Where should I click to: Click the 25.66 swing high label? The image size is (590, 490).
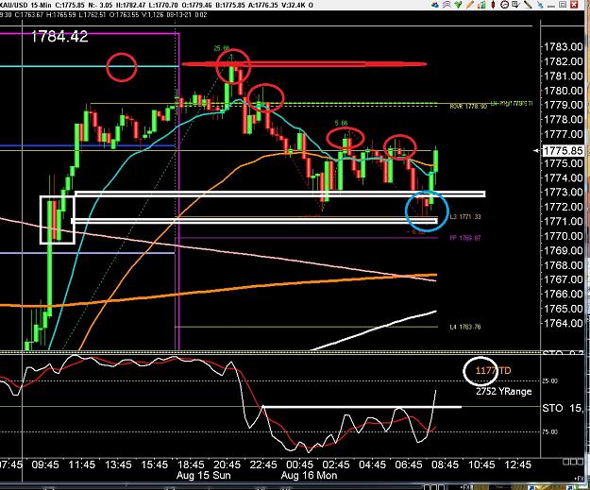[222, 48]
